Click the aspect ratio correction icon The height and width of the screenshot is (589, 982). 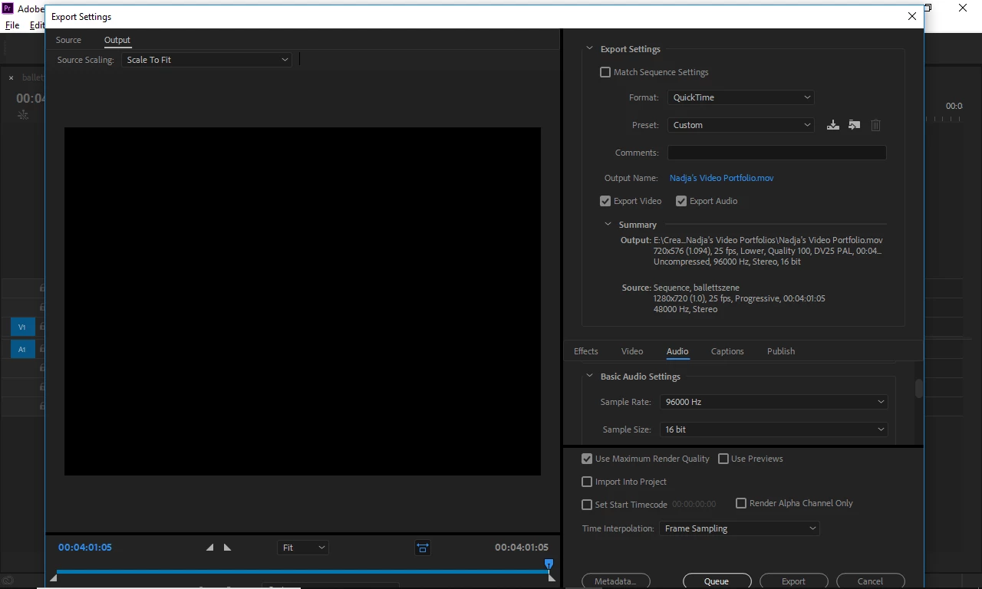(423, 548)
